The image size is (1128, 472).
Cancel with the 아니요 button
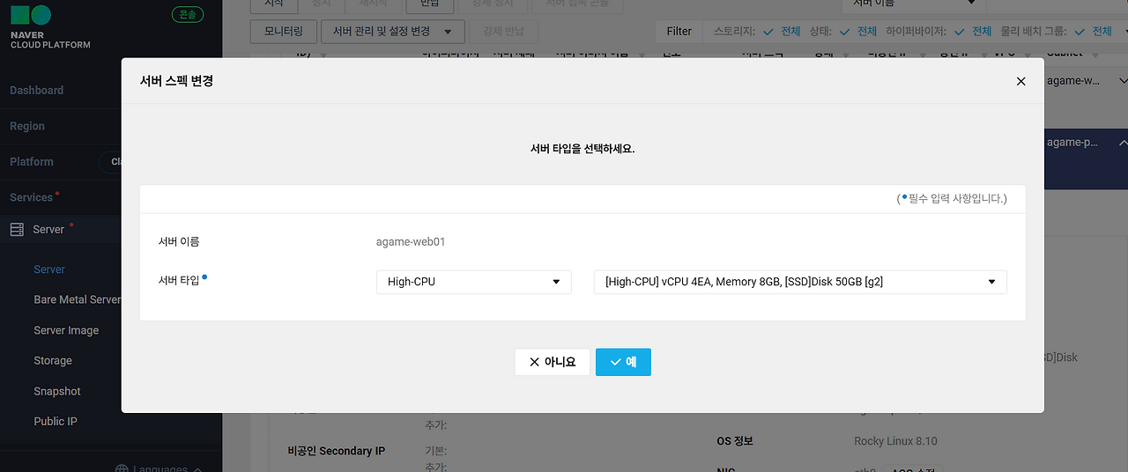(553, 362)
